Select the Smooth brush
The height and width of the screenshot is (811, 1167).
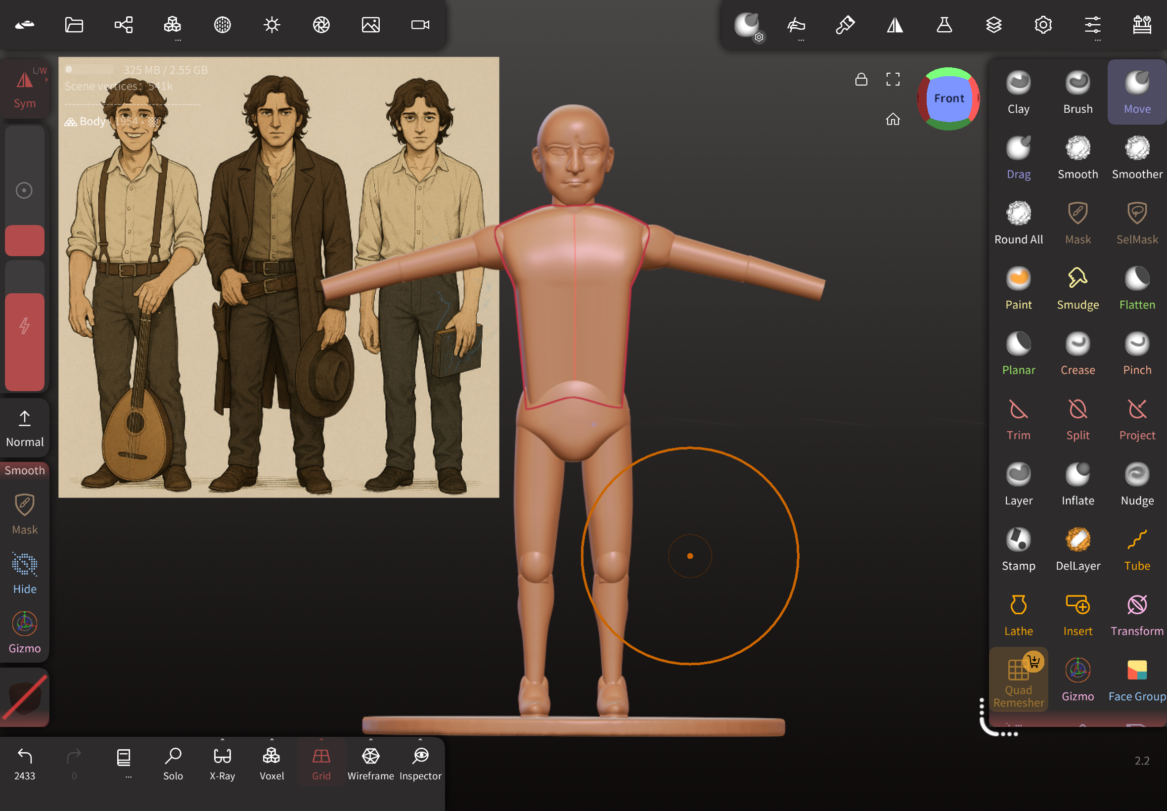(x=1077, y=158)
